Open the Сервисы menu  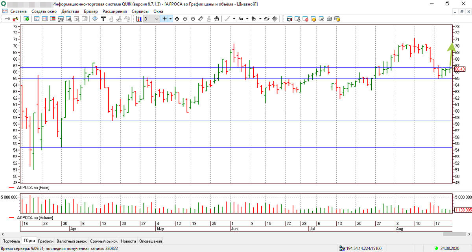click(140, 11)
